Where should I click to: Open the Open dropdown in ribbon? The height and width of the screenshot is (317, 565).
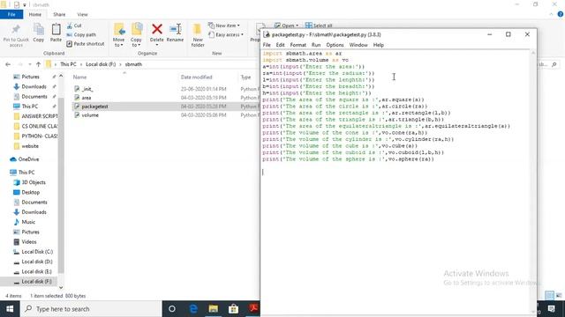click(x=286, y=26)
